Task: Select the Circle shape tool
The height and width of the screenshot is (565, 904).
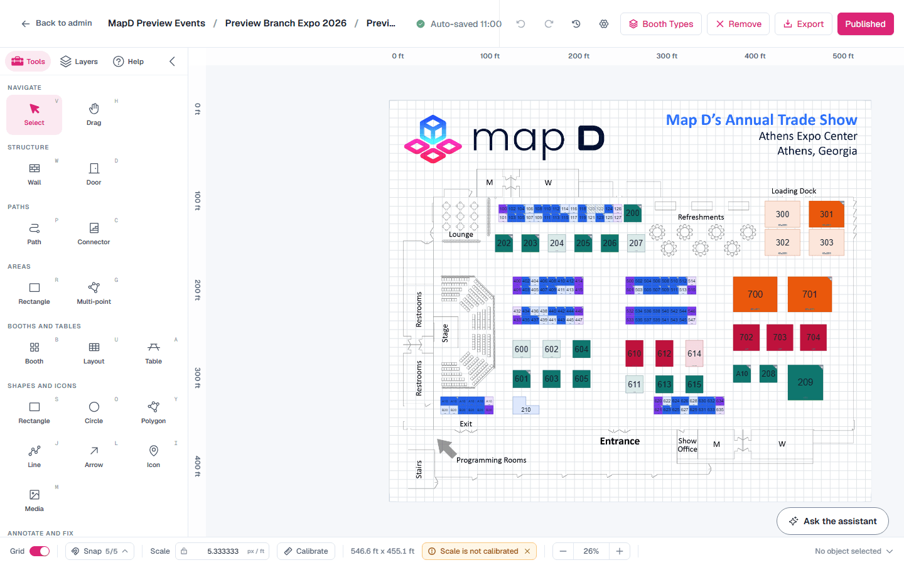Action: 94,412
